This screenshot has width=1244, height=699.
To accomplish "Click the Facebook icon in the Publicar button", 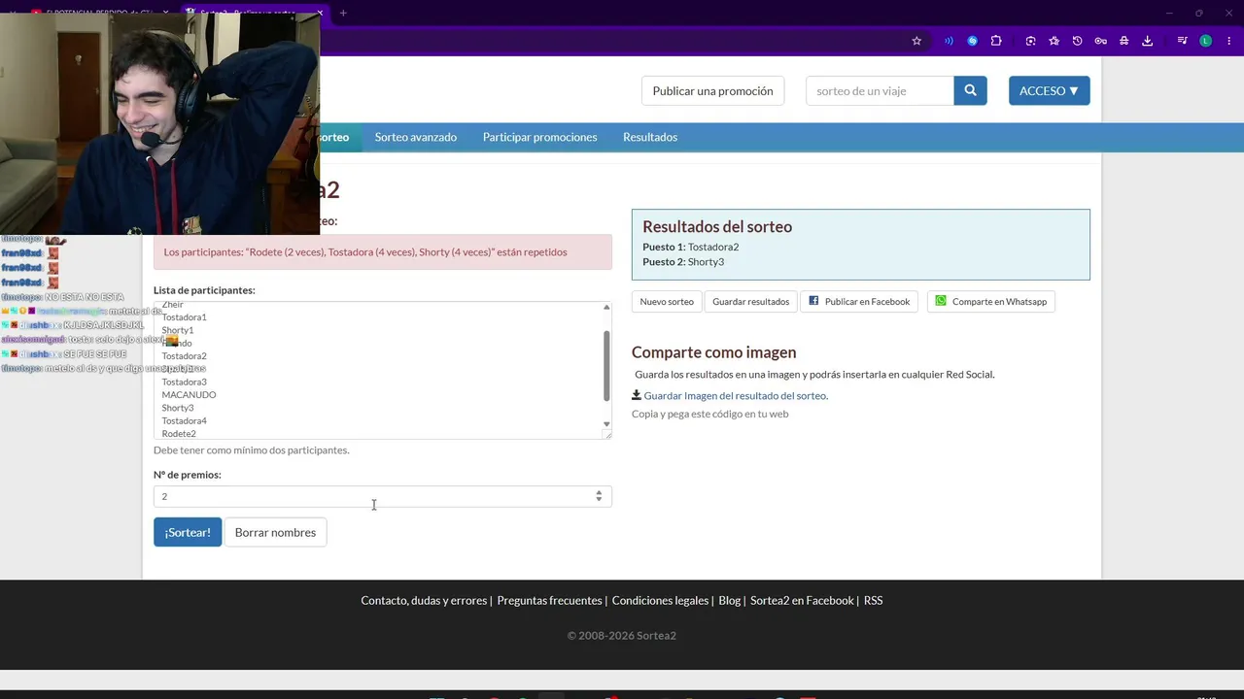I will (813, 301).
